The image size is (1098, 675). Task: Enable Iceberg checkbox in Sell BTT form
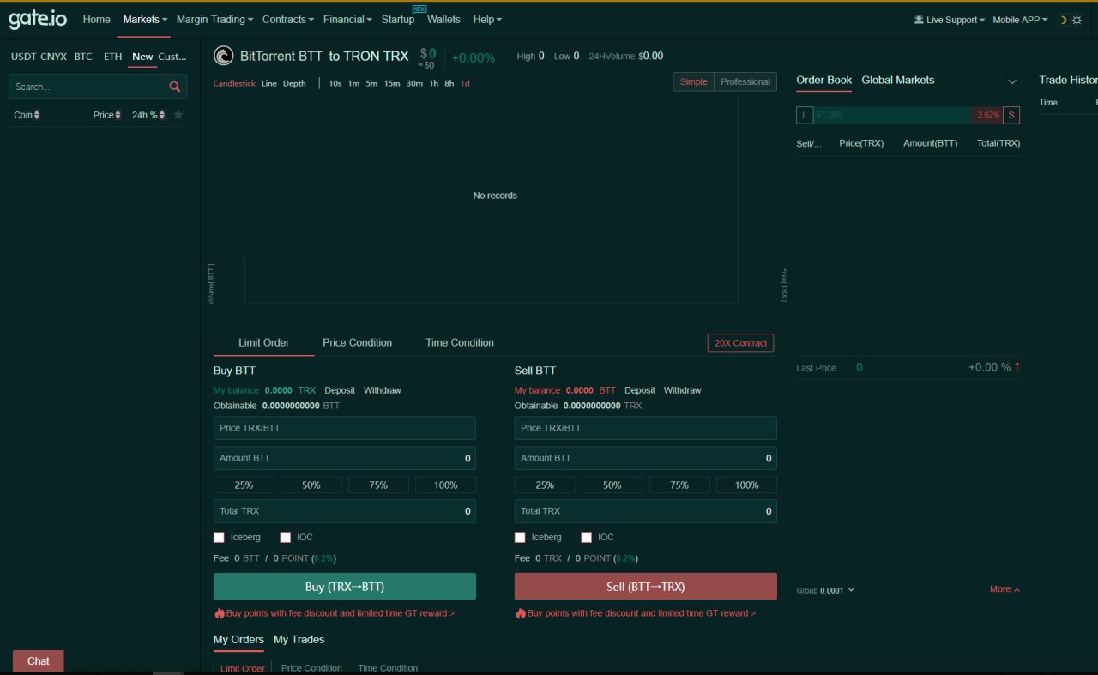click(520, 537)
